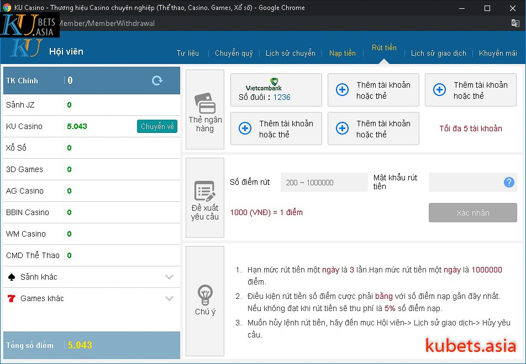This screenshot has height=364, width=526.
Task: Open the Lịch sử giao dịch tab
Action: [439, 53]
